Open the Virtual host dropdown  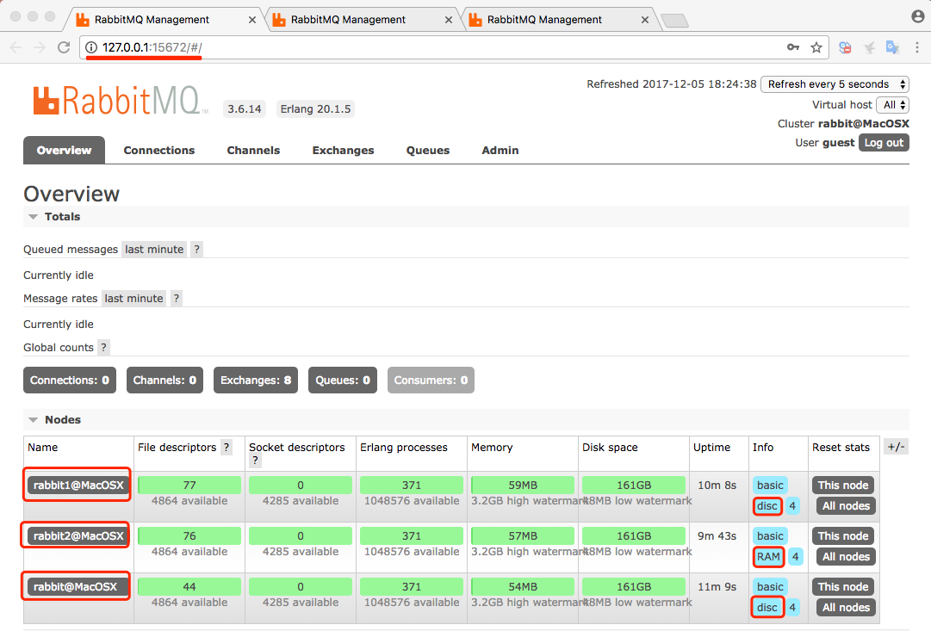coord(893,105)
